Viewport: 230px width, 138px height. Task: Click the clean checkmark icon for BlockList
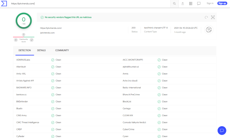159,102
